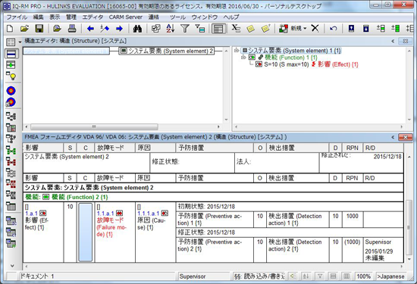
Task: Click the delete X icon in toolbar
Action: 315,28
